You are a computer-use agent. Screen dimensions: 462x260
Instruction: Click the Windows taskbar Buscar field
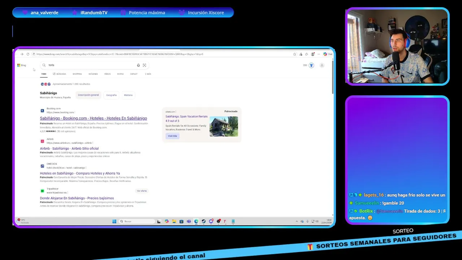pyautogui.click(x=137, y=221)
